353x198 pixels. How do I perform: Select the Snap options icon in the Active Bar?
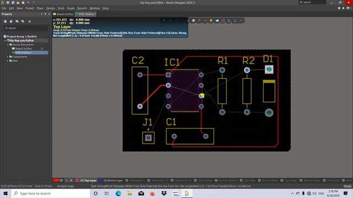coord(170,21)
